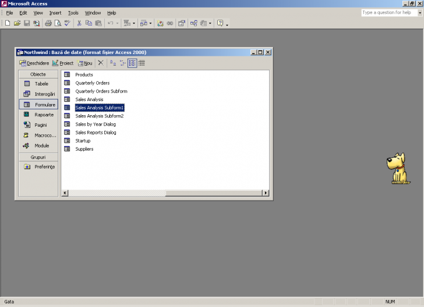Image resolution: width=424 pixels, height=307 pixels.
Task: Toggle the List view button
Action: coord(132,63)
